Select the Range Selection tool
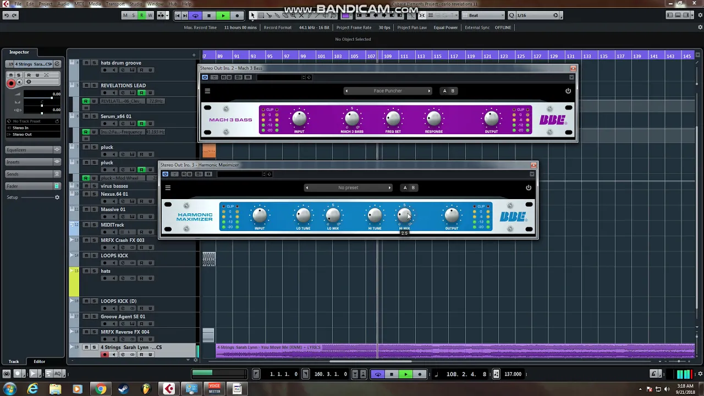This screenshot has width=704, height=396. point(261,15)
